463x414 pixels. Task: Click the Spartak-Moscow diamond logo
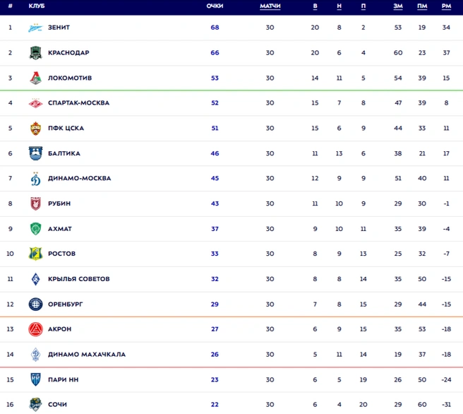point(35,103)
